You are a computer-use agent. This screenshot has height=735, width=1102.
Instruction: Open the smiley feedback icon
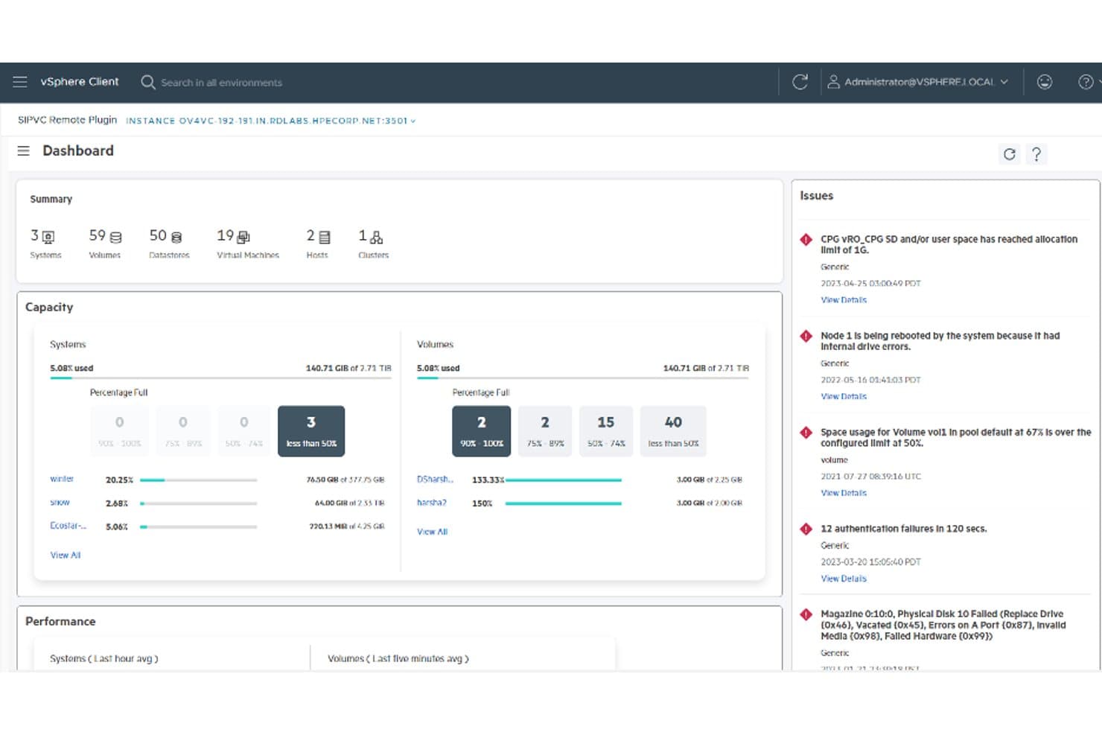[x=1045, y=82]
